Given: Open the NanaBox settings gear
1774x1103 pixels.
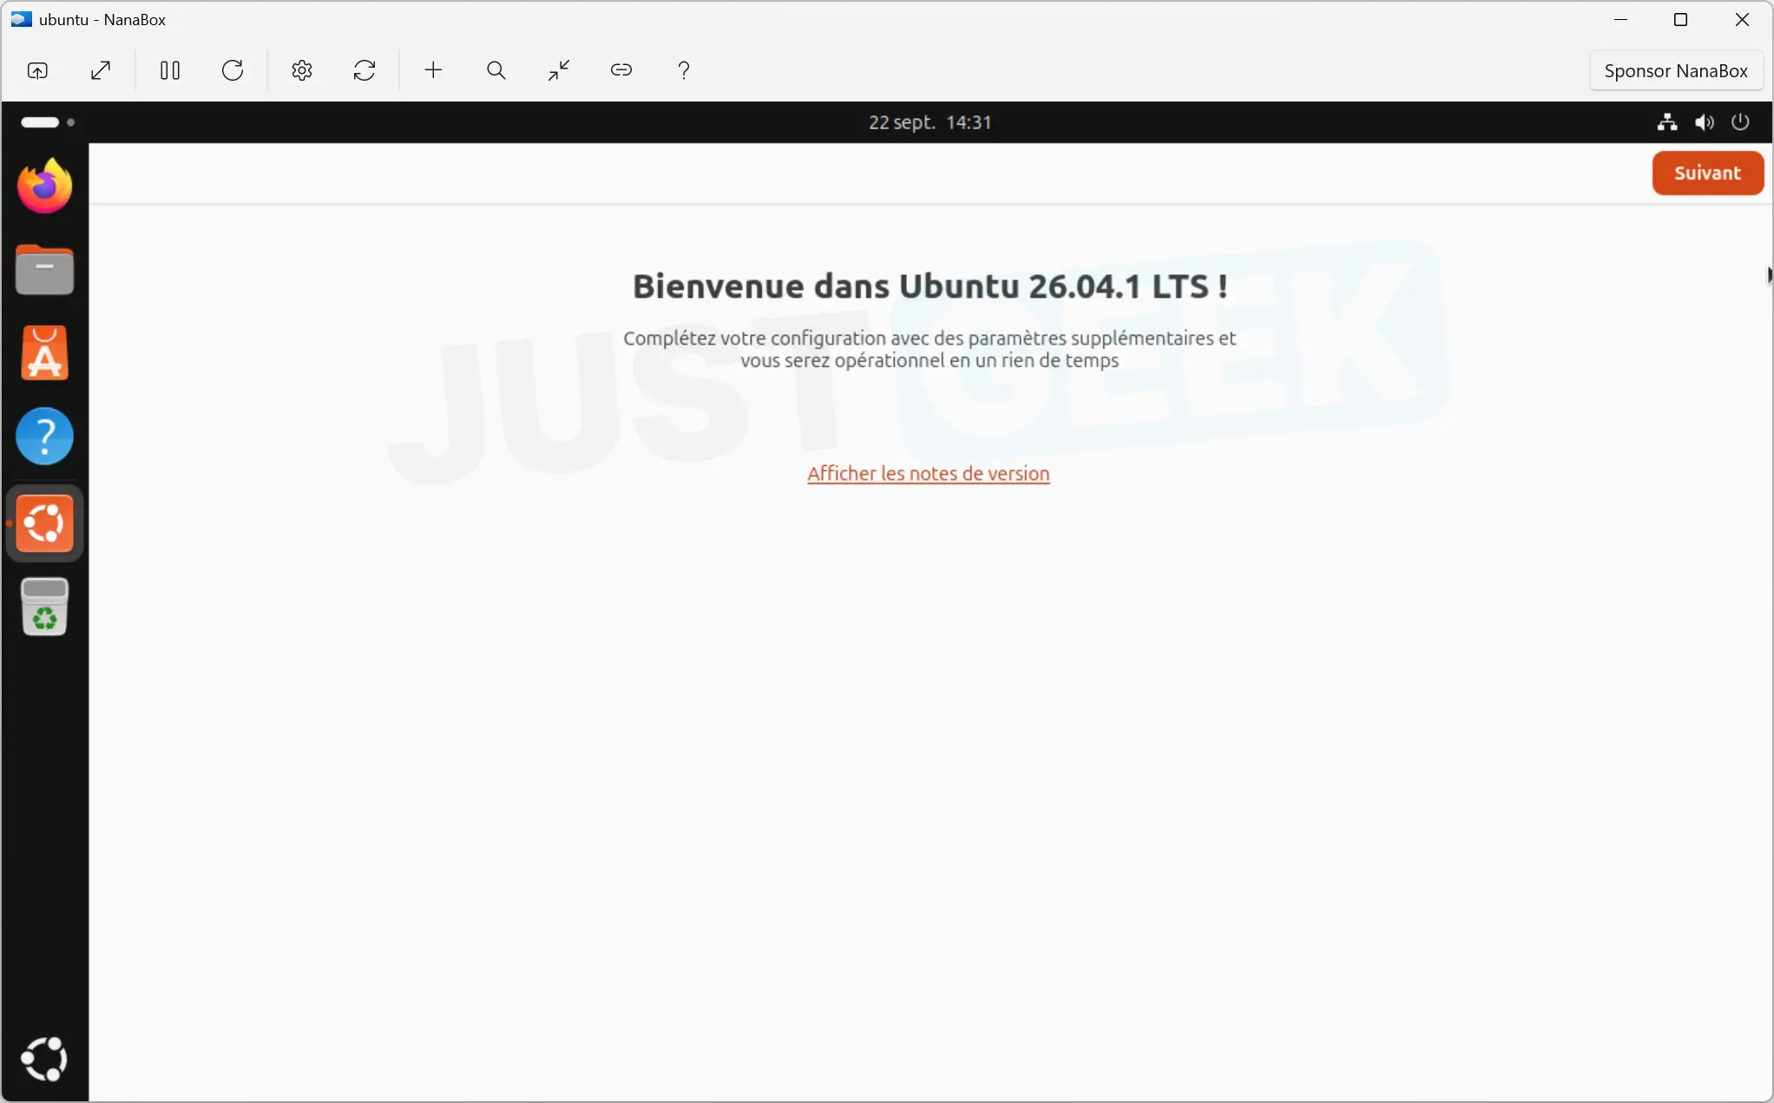Looking at the screenshot, I should click(x=302, y=70).
